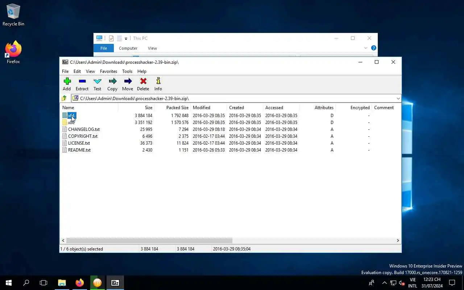464x290 pixels.
Task: Click 7-Zip title bar app icon
Action: 65,62
